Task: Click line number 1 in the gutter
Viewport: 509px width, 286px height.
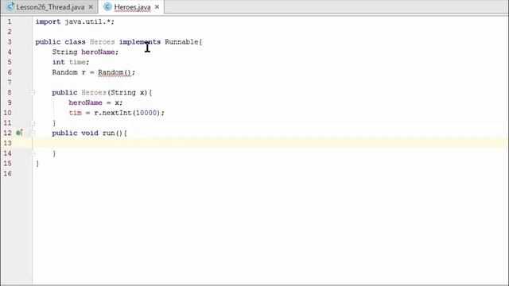Action: pos(10,21)
